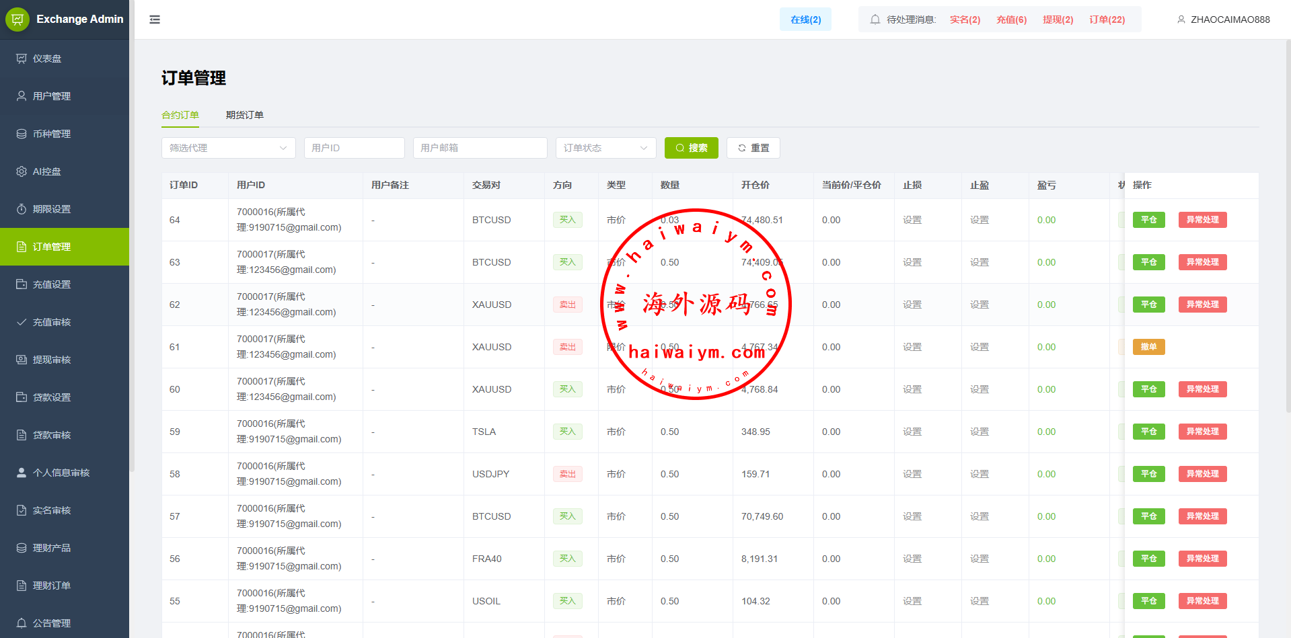Collapse sidebar with the hamburger menu icon

click(155, 19)
